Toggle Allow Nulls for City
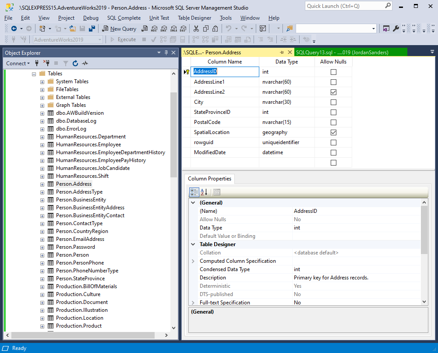The height and width of the screenshot is (353, 438). [333, 102]
